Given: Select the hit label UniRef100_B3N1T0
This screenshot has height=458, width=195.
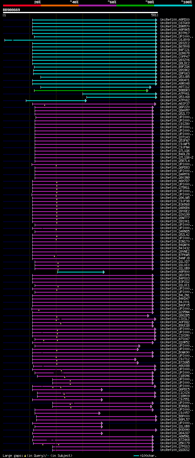Looking at the screenshot, I should click(x=175, y=242).
